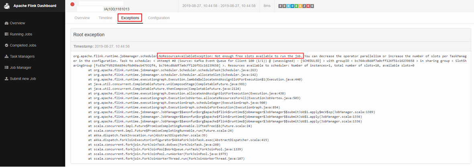
Task: Open Submit new Job page
Action: pos(23,79)
